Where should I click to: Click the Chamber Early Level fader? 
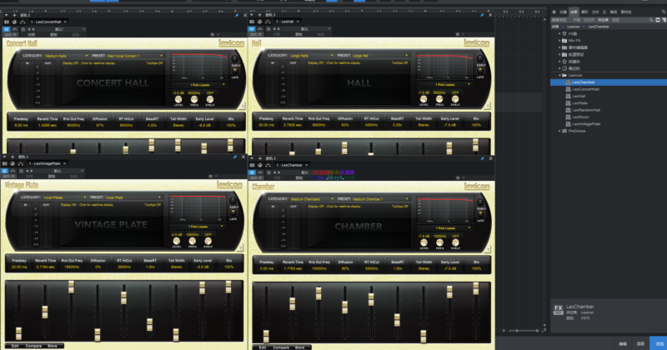(x=449, y=292)
